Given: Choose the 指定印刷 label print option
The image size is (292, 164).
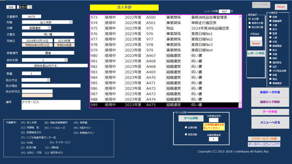Looking at the screenshot, I should (186, 134).
